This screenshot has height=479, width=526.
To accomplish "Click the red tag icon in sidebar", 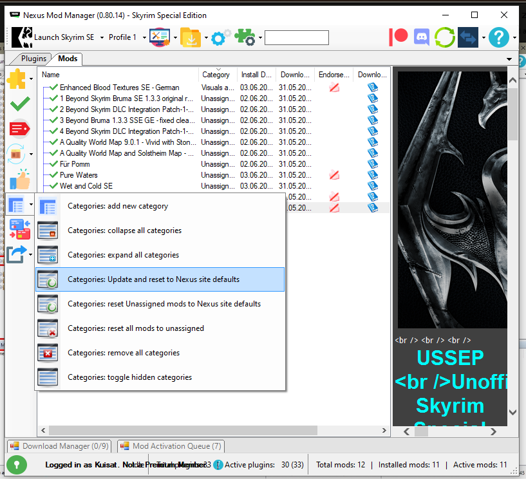I will click(20, 129).
